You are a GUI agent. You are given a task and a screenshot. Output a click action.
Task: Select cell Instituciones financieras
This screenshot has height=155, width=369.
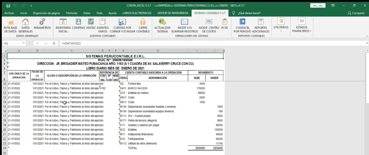(x=158, y=134)
